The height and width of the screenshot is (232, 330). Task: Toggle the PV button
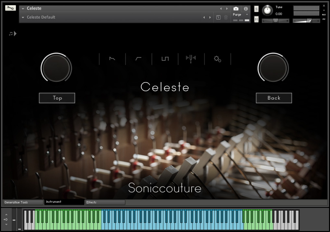(x=324, y=19)
